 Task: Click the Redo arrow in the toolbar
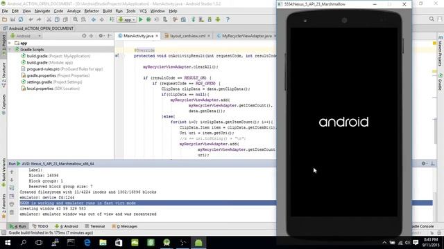(39, 19)
